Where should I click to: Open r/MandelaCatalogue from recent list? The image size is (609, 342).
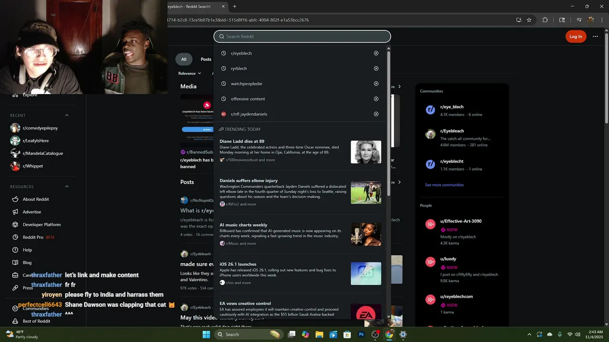pos(43,153)
